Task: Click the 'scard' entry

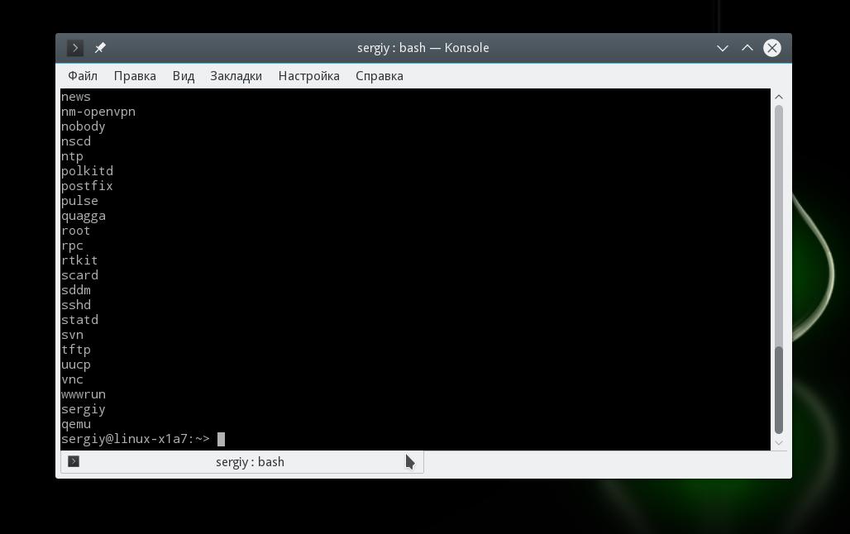Action: [79, 275]
